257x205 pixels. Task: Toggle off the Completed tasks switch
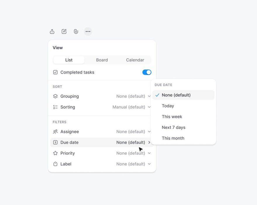tap(147, 72)
